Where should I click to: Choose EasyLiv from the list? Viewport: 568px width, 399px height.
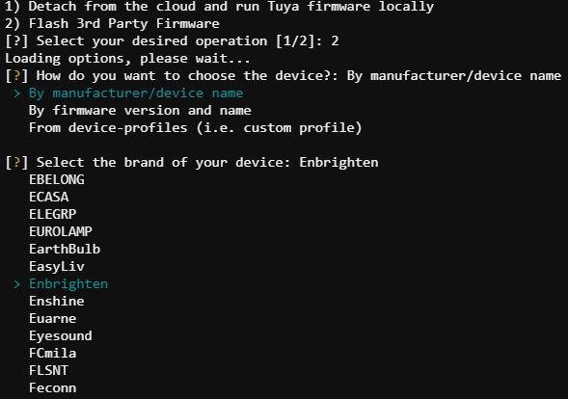tap(57, 267)
